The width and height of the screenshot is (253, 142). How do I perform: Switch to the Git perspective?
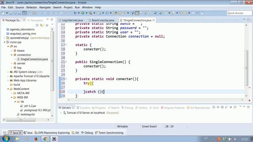(76, 133)
